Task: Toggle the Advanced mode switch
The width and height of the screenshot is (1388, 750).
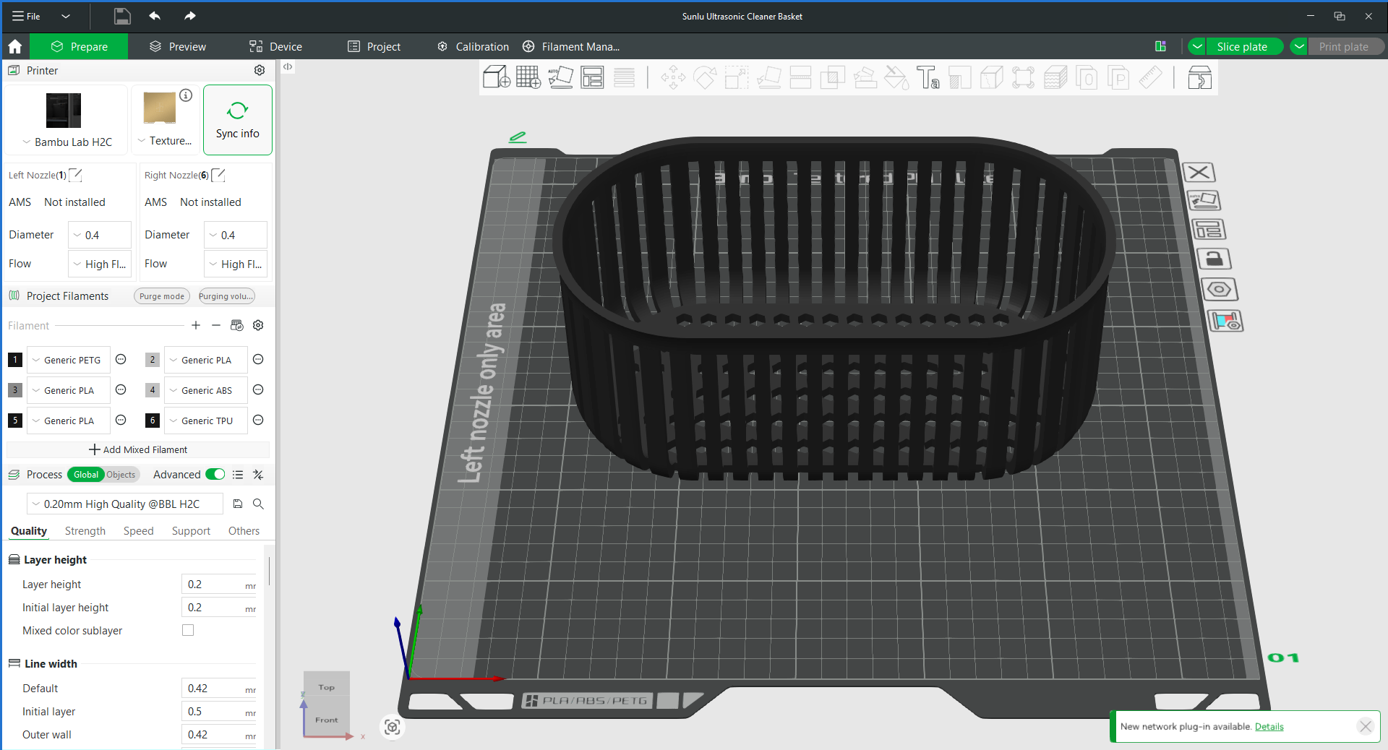Action: click(x=215, y=474)
